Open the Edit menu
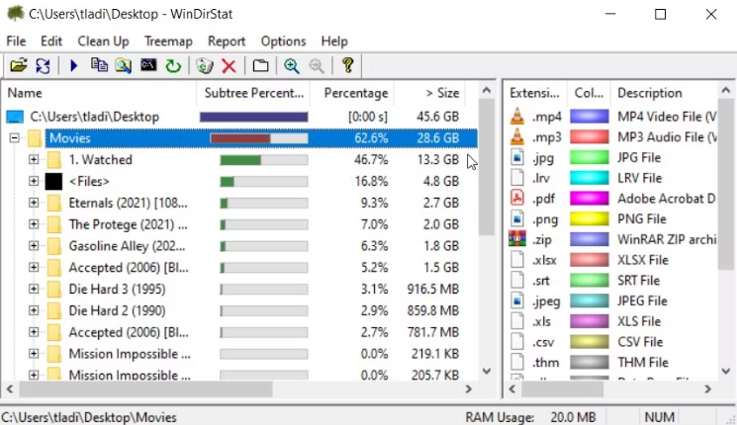 (x=51, y=42)
